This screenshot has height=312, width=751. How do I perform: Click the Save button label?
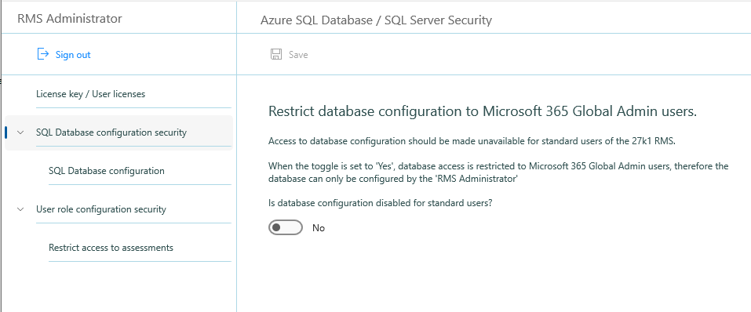(298, 55)
